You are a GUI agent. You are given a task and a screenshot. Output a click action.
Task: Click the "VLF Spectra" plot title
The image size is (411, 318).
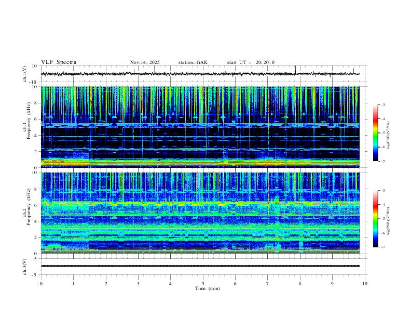pos(59,62)
